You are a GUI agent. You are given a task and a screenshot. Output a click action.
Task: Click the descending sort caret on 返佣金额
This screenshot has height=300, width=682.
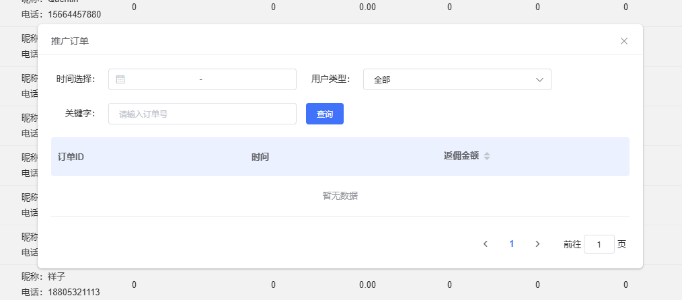[x=487, y=159]
